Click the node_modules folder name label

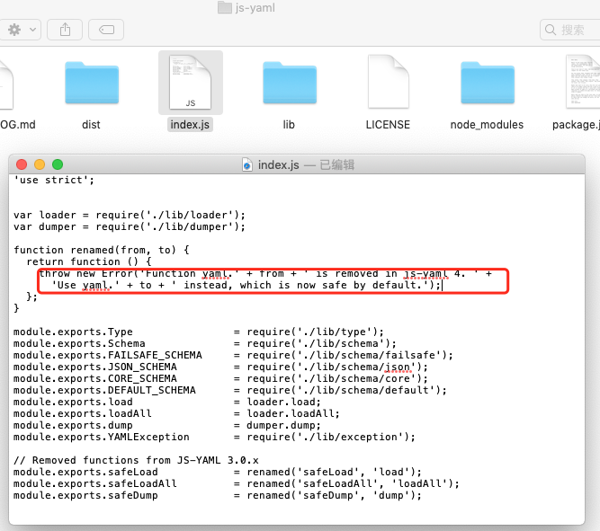[487, 125]
